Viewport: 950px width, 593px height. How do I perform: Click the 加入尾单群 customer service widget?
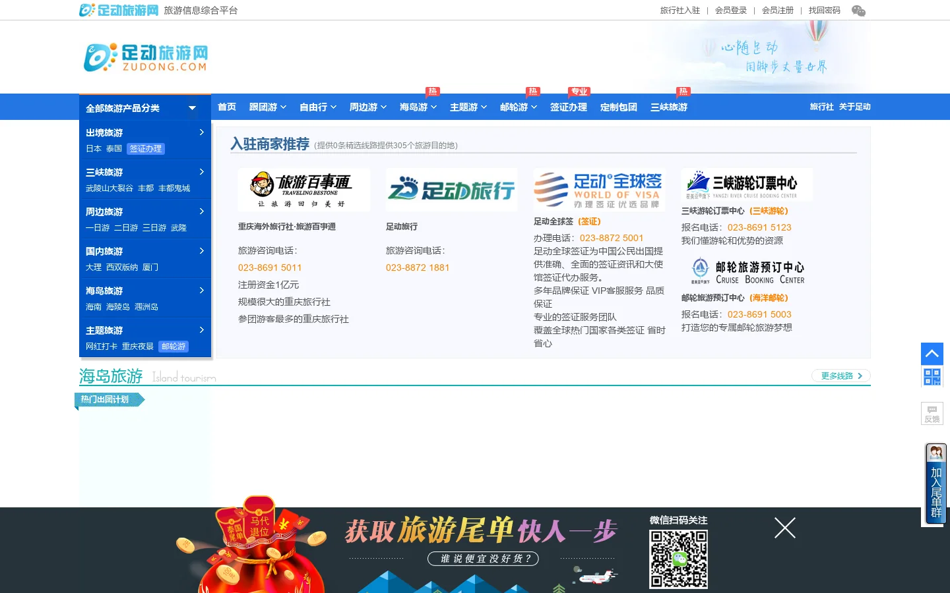click(x=936, y=484)
